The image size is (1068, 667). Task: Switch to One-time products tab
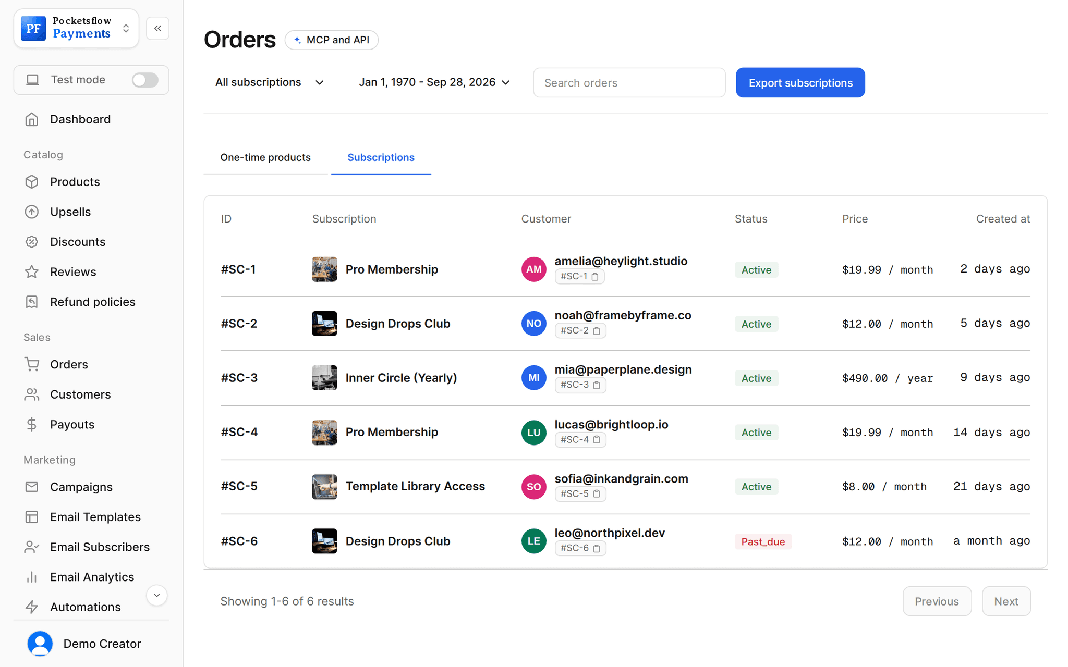point(265,157)
